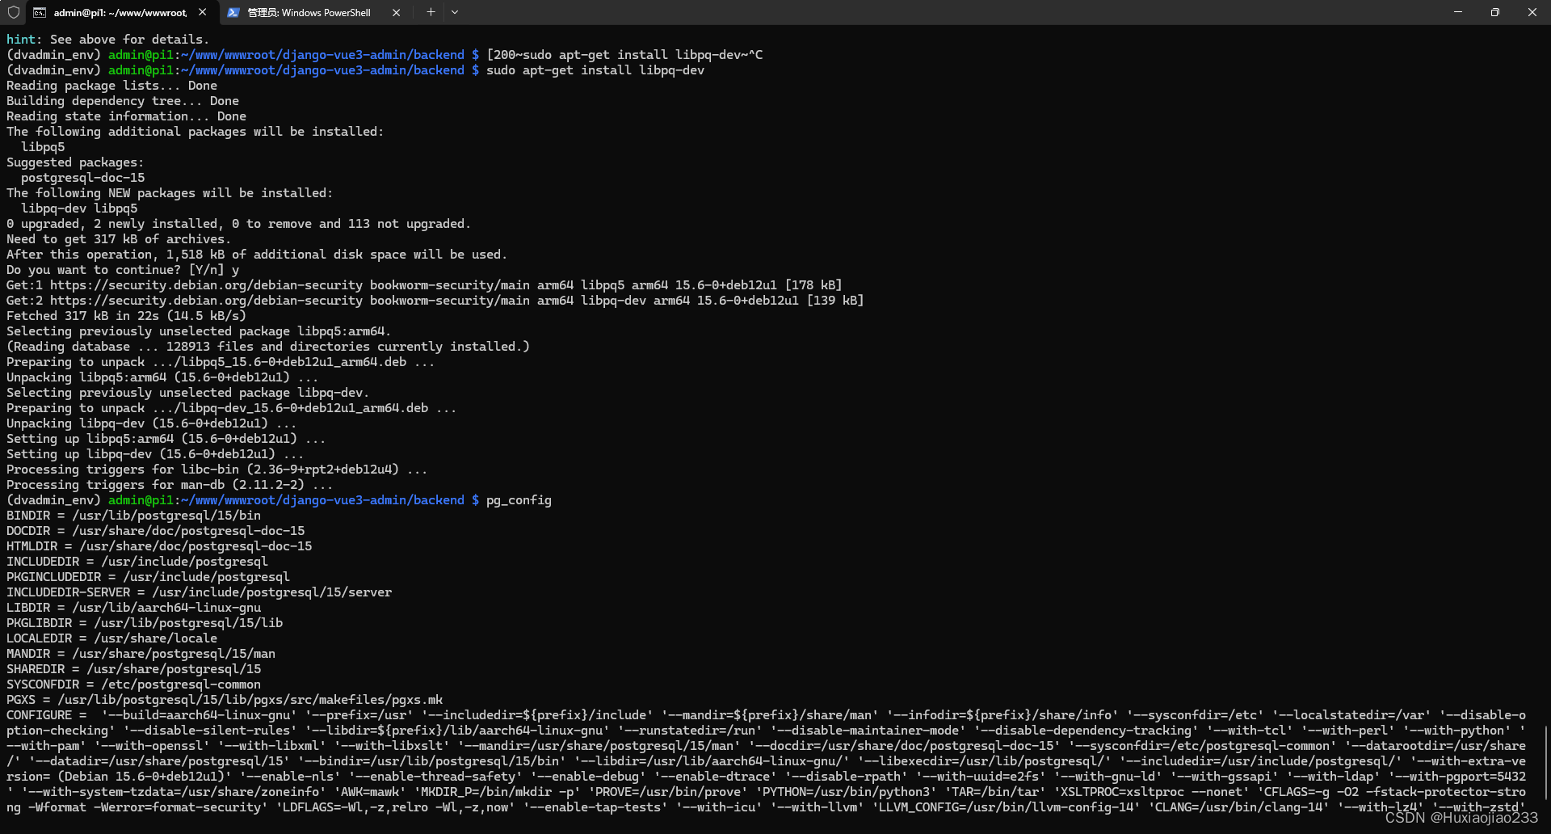This screenshot has width=1551, height=834.
Task: Click 'Processing triggers for man-db' line
Action: [x=170, y=485]
